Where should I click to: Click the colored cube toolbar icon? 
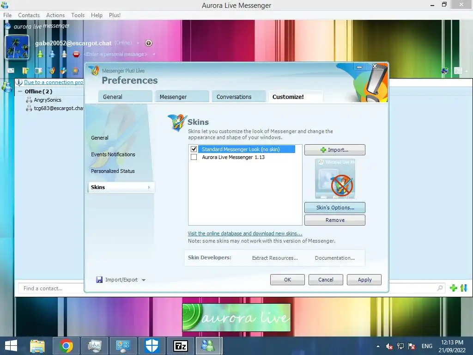click(x=63, y=71)
